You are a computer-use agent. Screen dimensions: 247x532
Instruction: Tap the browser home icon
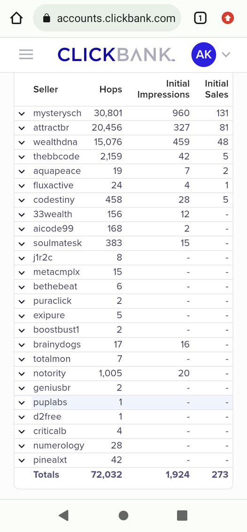pyautogui.click(x=16, y=18)
